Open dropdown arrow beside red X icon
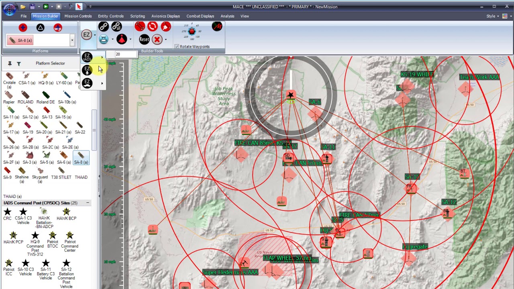 [165, 40]
